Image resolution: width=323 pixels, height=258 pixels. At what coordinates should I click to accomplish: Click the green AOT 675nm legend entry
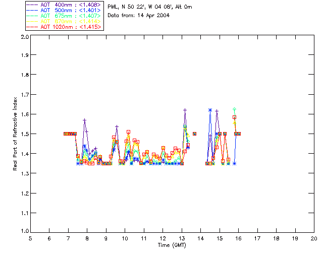pos(64,16)
